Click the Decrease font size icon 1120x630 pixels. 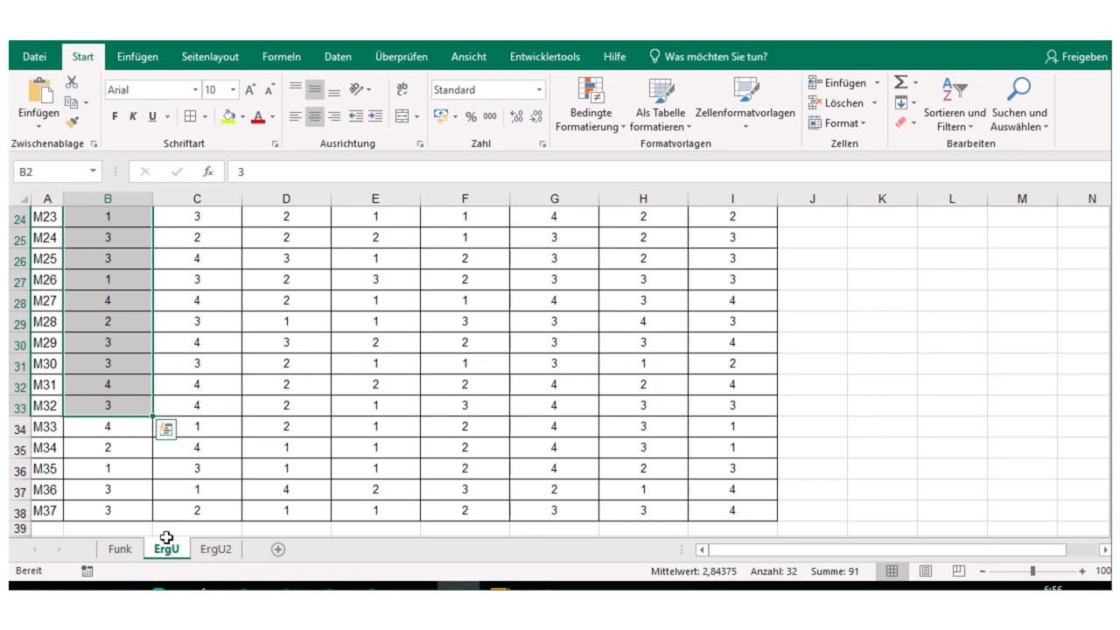[x=270, y=90]
